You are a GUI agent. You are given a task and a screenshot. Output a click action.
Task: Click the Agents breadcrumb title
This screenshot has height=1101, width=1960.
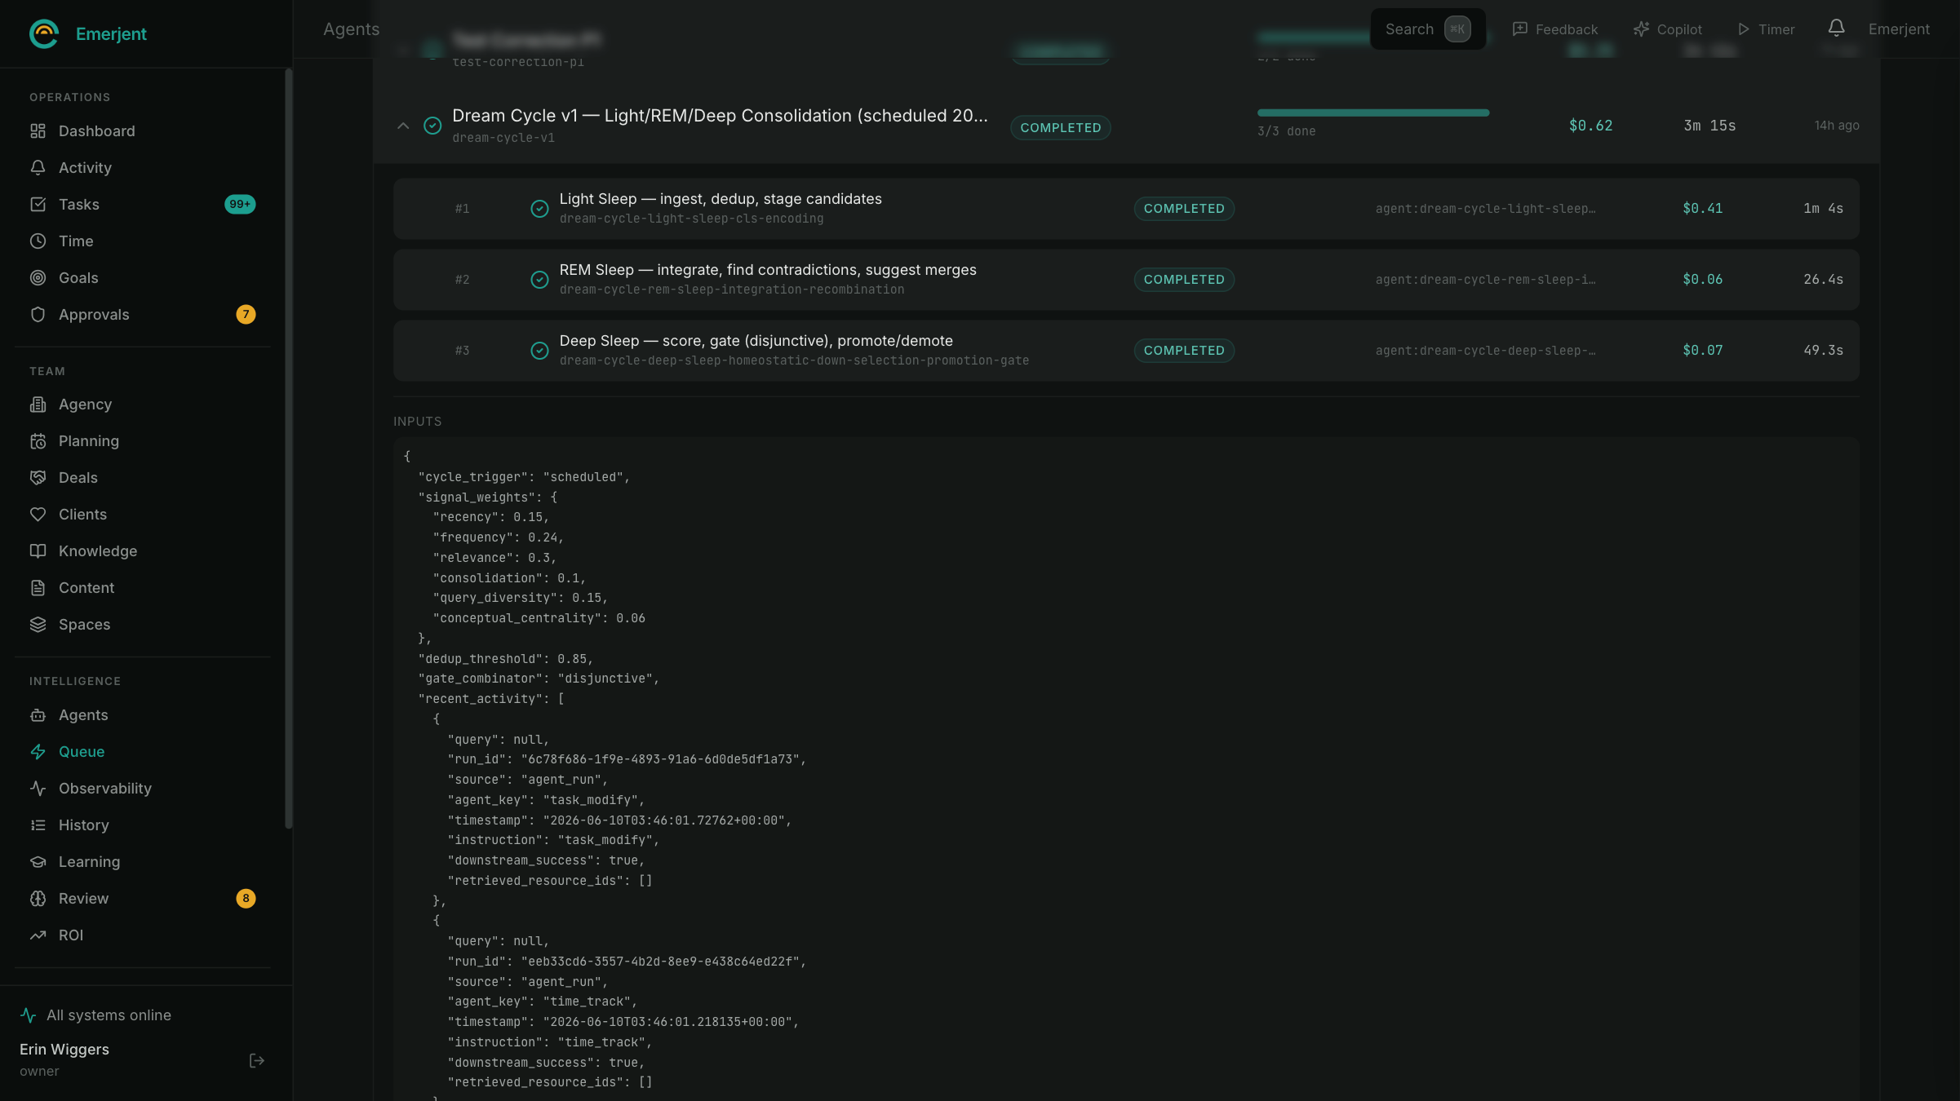[351, 29]
